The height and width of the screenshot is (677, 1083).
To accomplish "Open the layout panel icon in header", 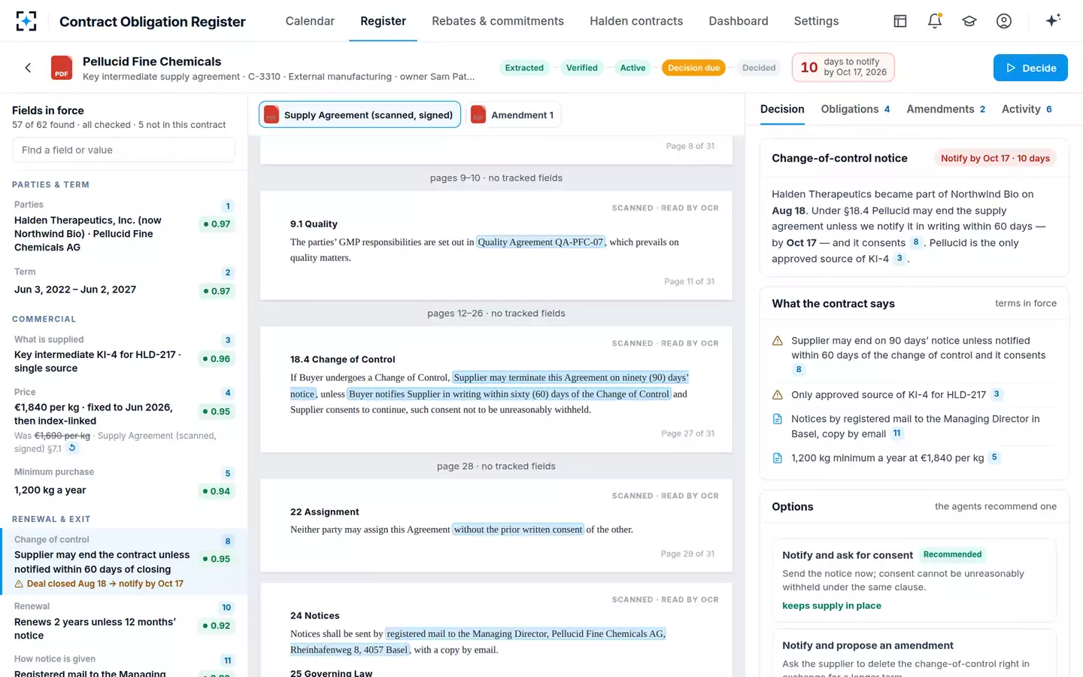I will 900,21.
